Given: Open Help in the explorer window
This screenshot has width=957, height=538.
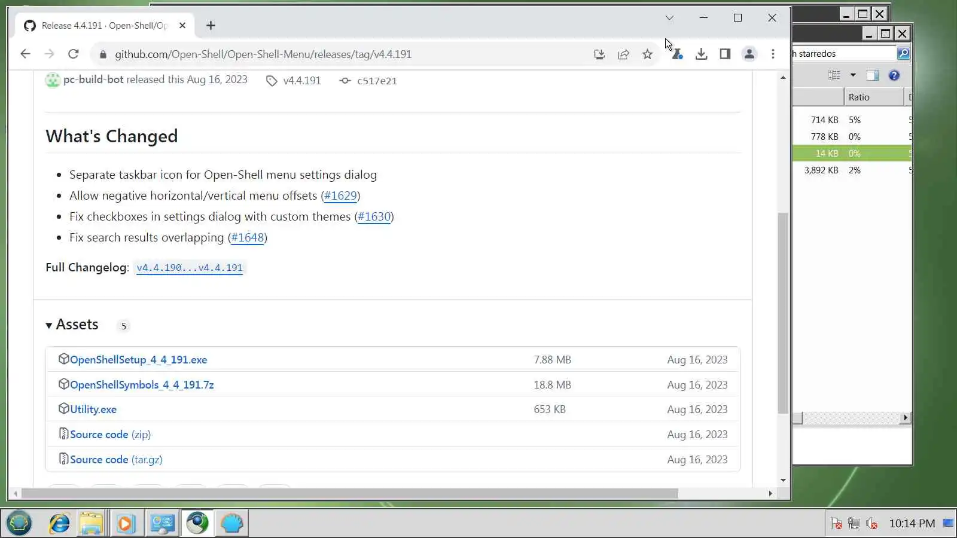Looking at the screenshot, I should pos(894,75).
